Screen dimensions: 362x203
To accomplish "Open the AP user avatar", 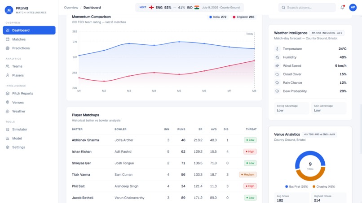I will (x=353, y=7).
